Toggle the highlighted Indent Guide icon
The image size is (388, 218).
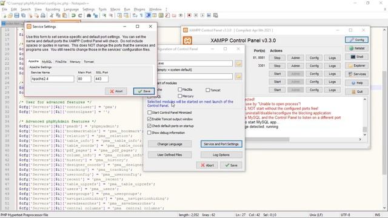click(148, 15)
